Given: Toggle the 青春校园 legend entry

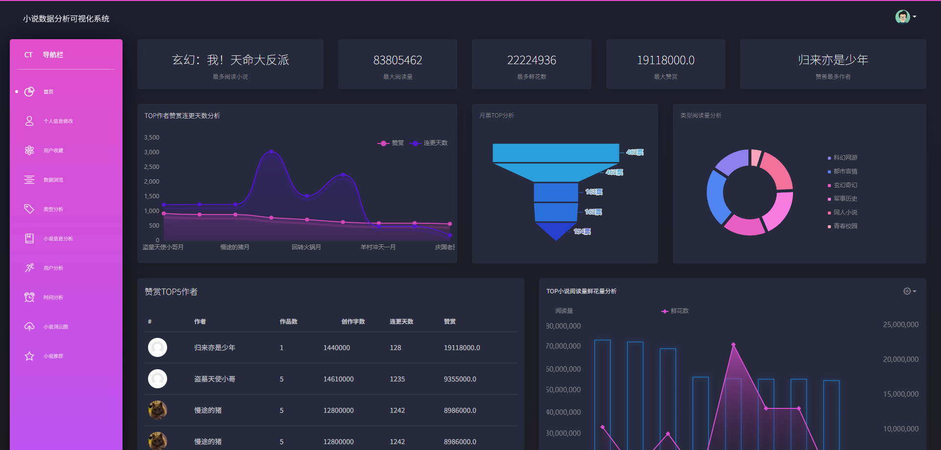Looking at the screenshot, I should 842,226.
